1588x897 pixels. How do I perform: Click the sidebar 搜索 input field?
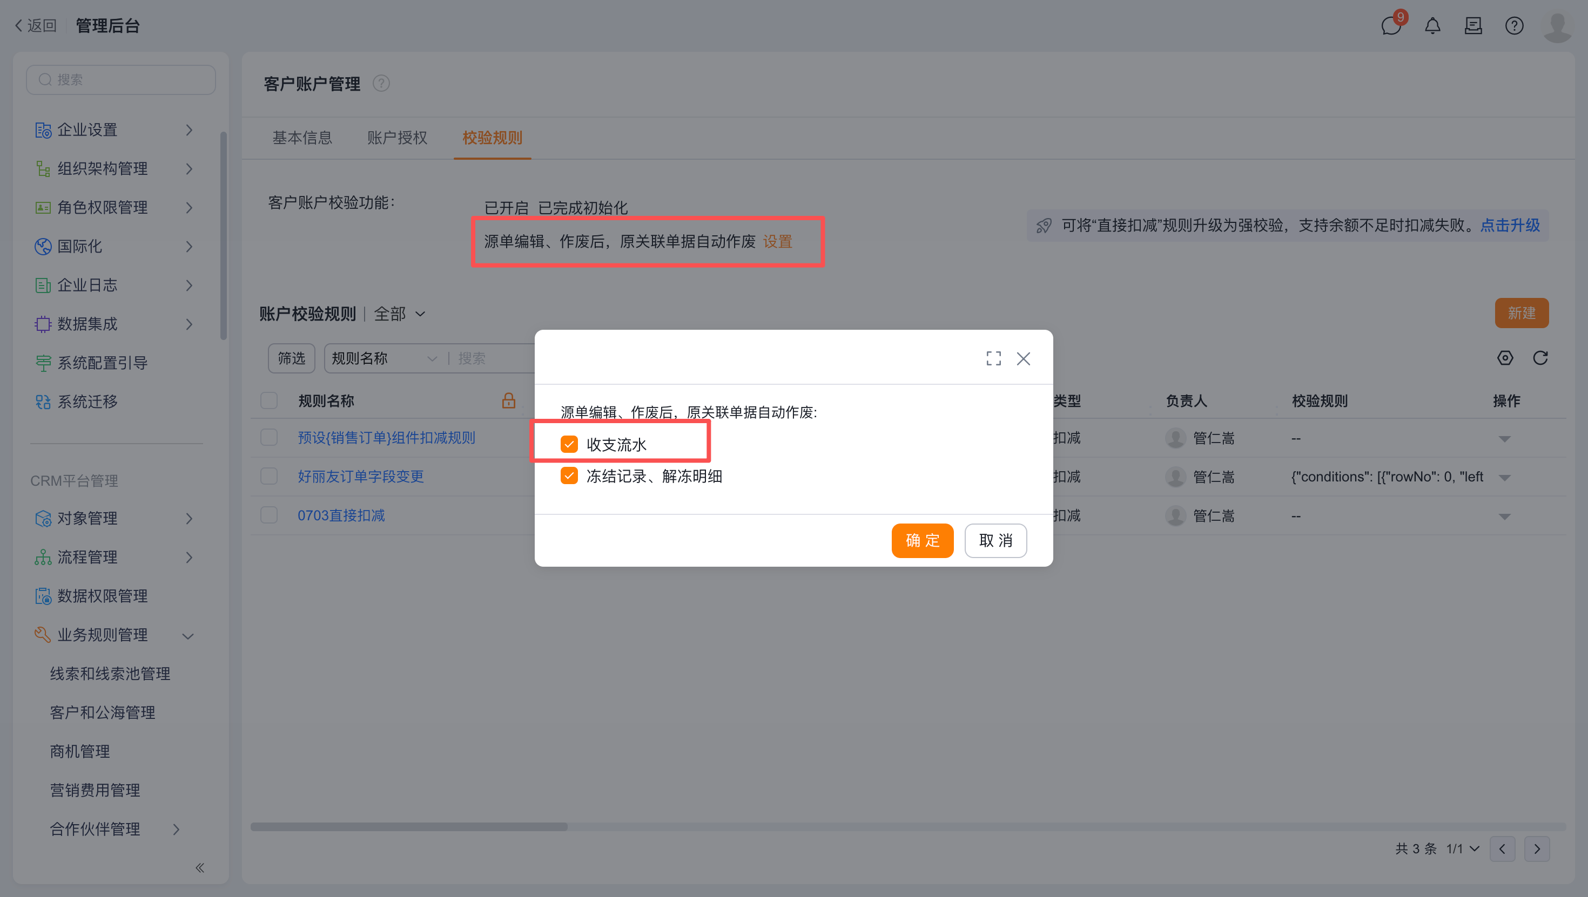[121, 79]
